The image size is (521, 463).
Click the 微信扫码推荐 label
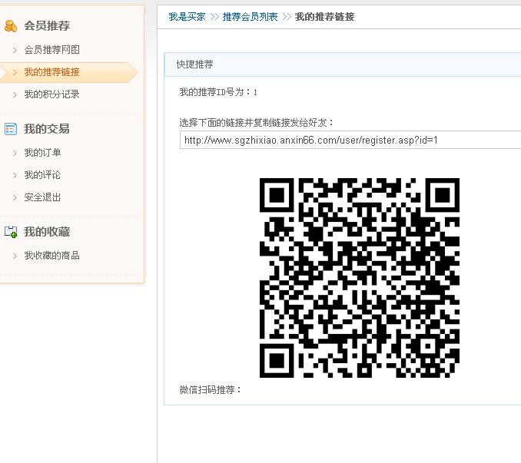pyautogui.click(x=210, y=389)
